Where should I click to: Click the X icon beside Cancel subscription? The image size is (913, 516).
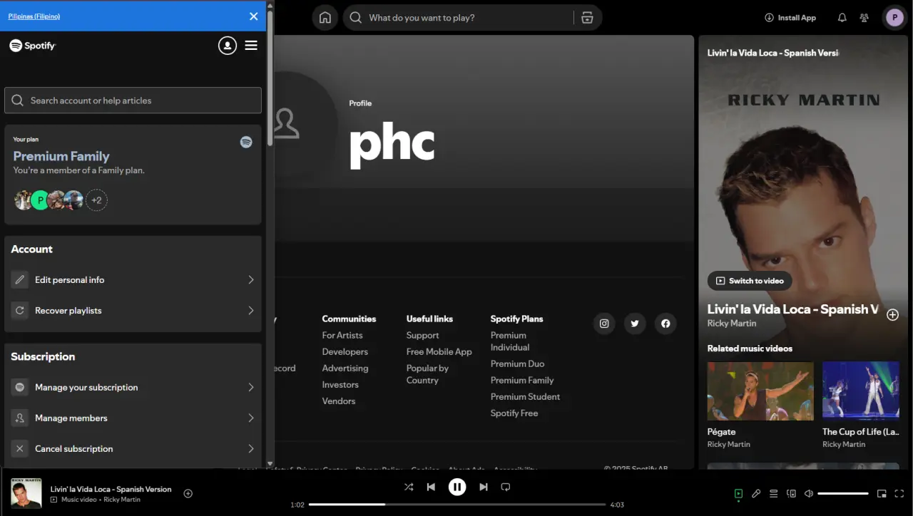pos(20,449)
